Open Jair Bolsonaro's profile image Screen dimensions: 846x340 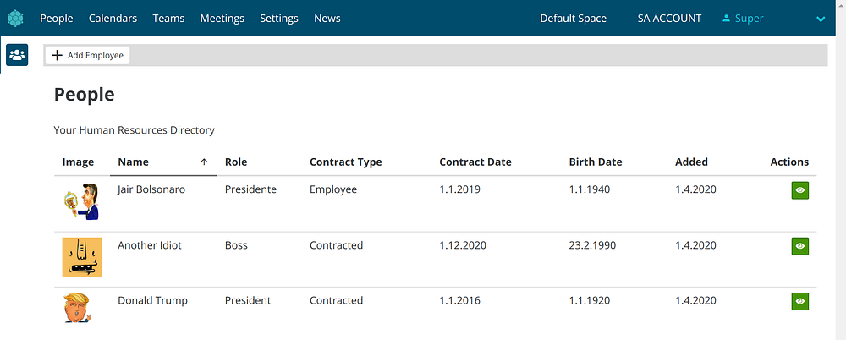click(x=82, y=202)
